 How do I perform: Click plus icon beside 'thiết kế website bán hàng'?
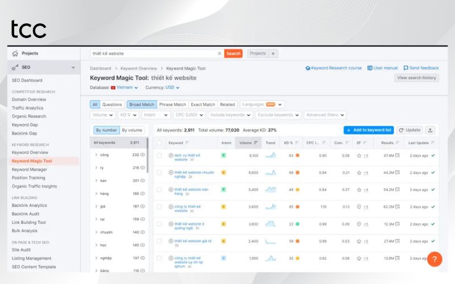(171, 190)
